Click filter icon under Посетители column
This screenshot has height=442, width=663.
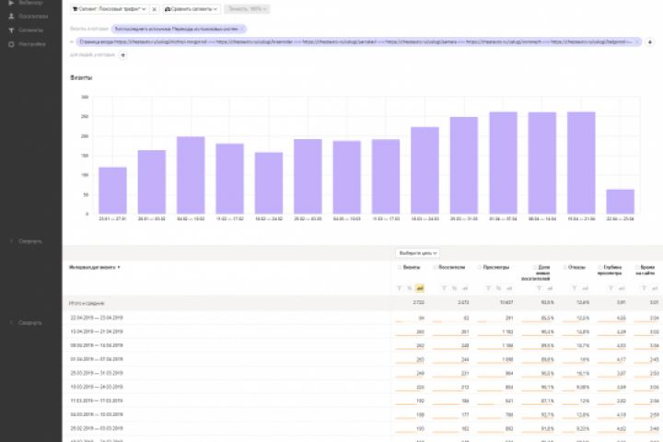444,288
